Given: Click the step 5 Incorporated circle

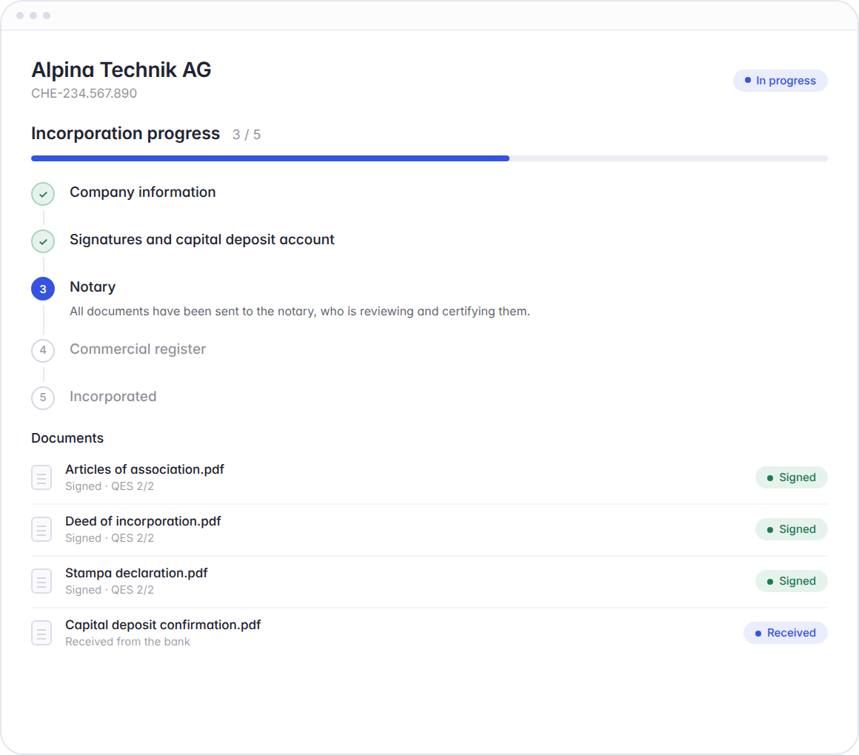Looking at the screenshot, I should click(43, 397).
